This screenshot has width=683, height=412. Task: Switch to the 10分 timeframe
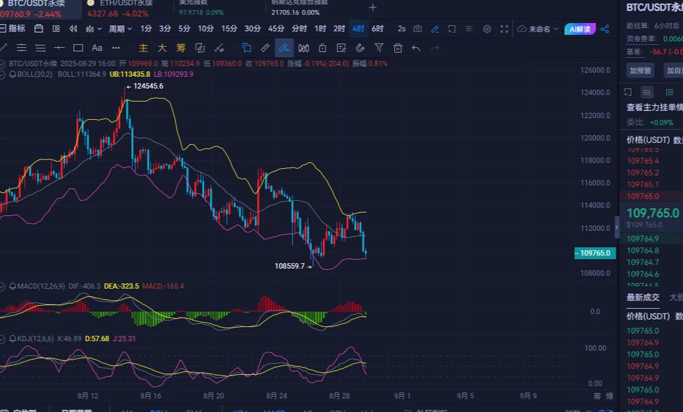[x=206, y=29]
